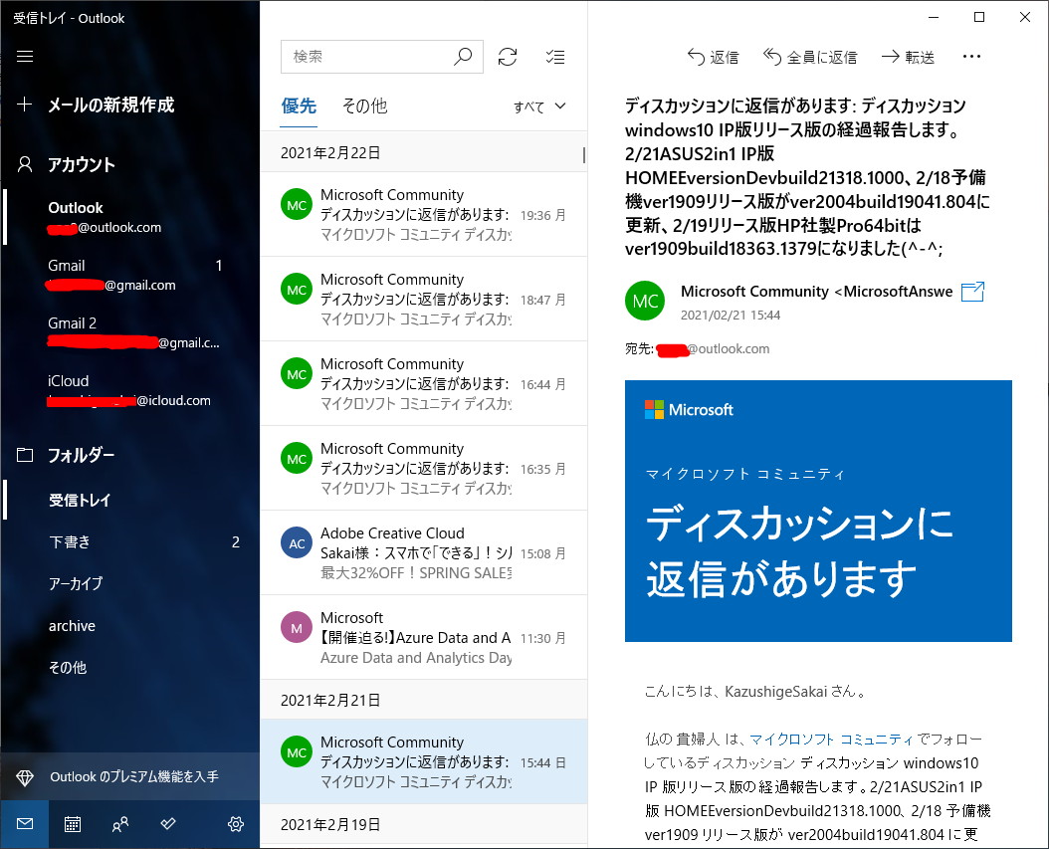
Task: Select iCloud account
Action: tap(129, 390)
